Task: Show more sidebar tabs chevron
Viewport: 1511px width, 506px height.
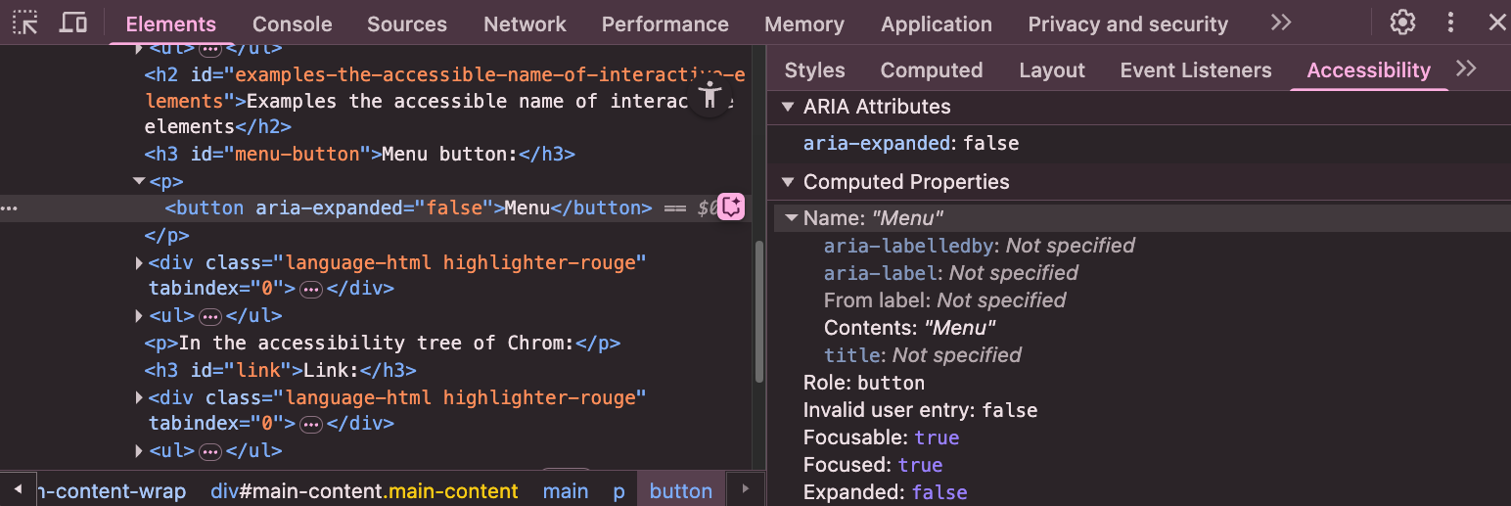Action: tap(1465, 69)
